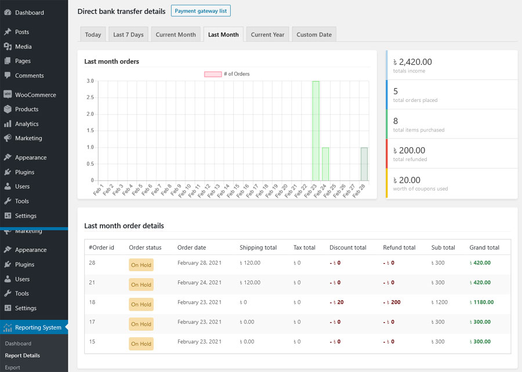Toggle the # of Orders legend swatch
The image size is (522, 372).
pos(213,74)
